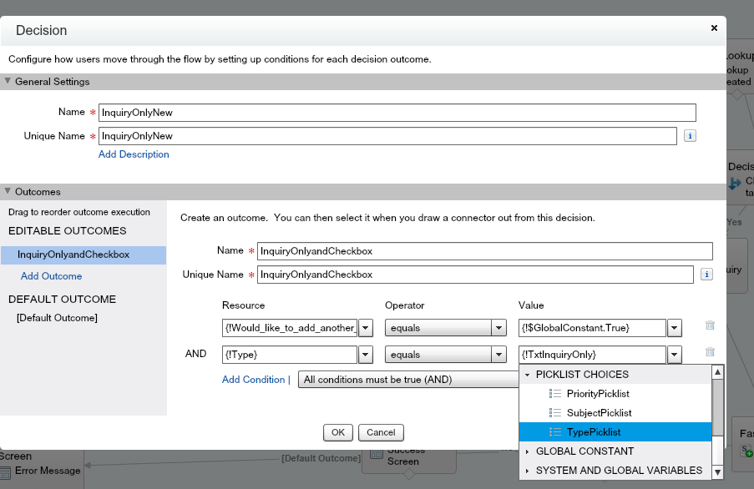Collapse the Outcomes section
This screenshot has height=489, width=754.
(x=8, y=192)
